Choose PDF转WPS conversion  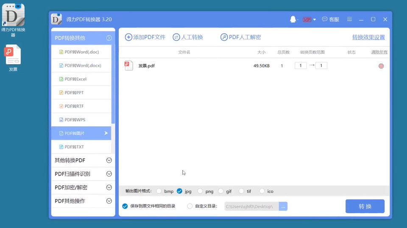click(x=81, y=120)
